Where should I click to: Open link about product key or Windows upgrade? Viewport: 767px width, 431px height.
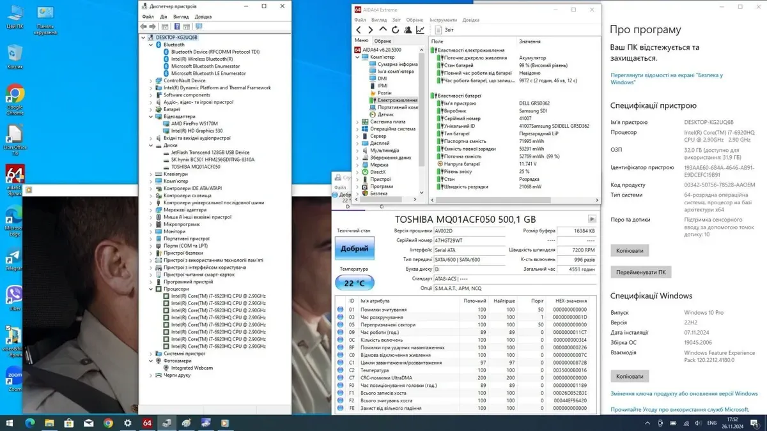pos(684,394)
